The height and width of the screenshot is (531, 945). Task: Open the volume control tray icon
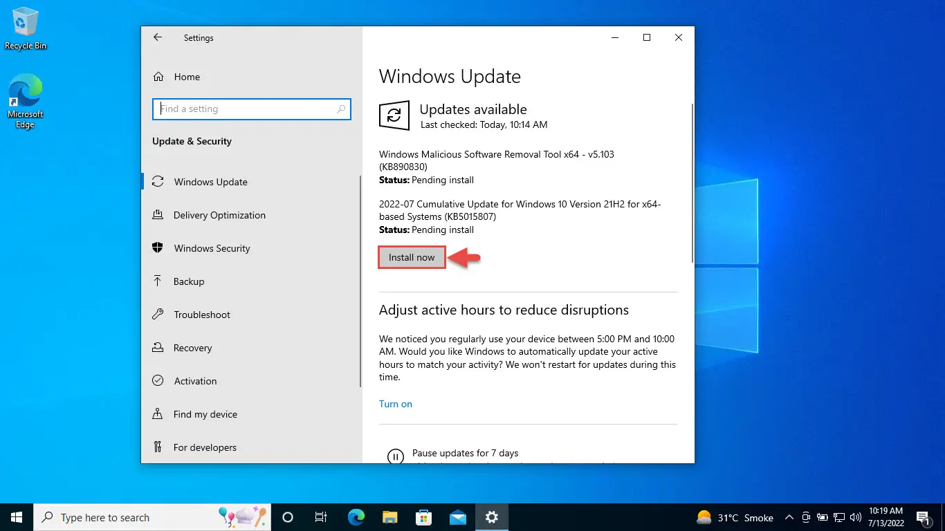(855, 517)
